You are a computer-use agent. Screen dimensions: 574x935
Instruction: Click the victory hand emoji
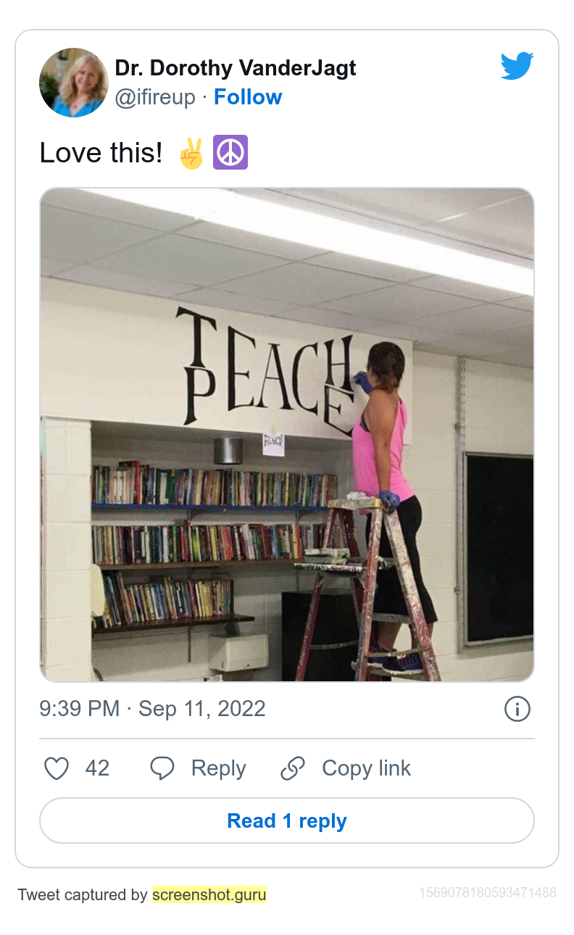pos(191,154)
